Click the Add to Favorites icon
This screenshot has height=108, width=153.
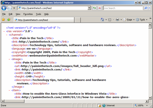pyautogui.click(x=9, y=20)
